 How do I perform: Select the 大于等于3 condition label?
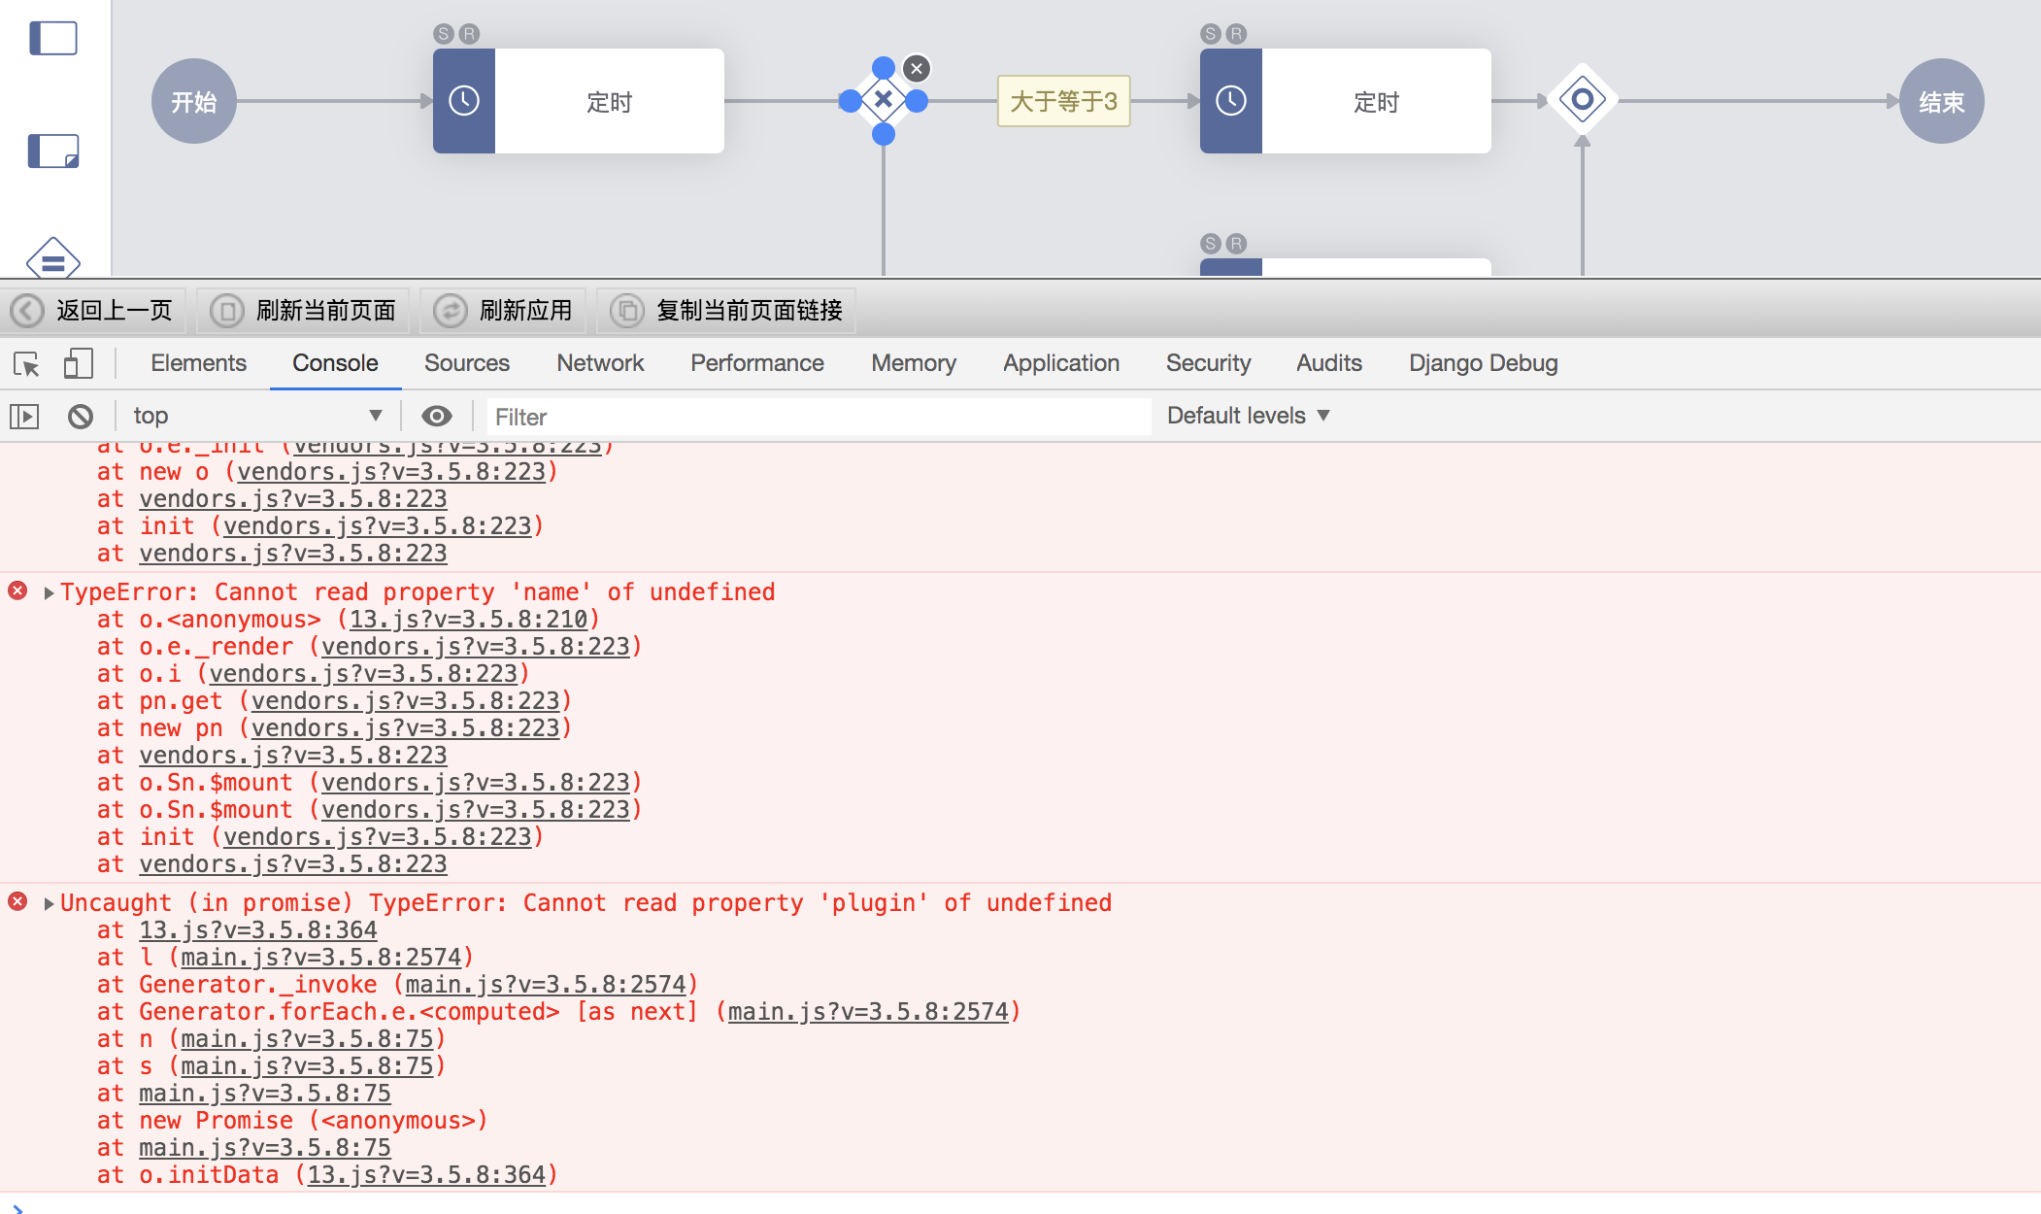coord(1064,100)
